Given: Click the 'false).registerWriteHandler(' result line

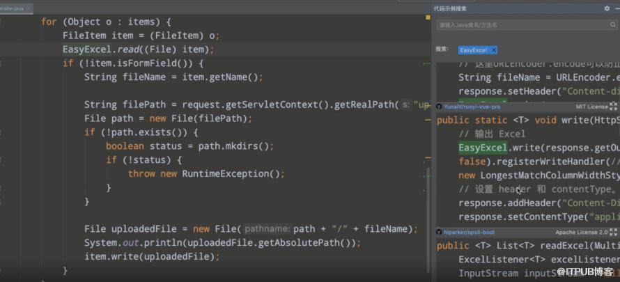Looking at the screenshot, I should click(x=539, y=162).
